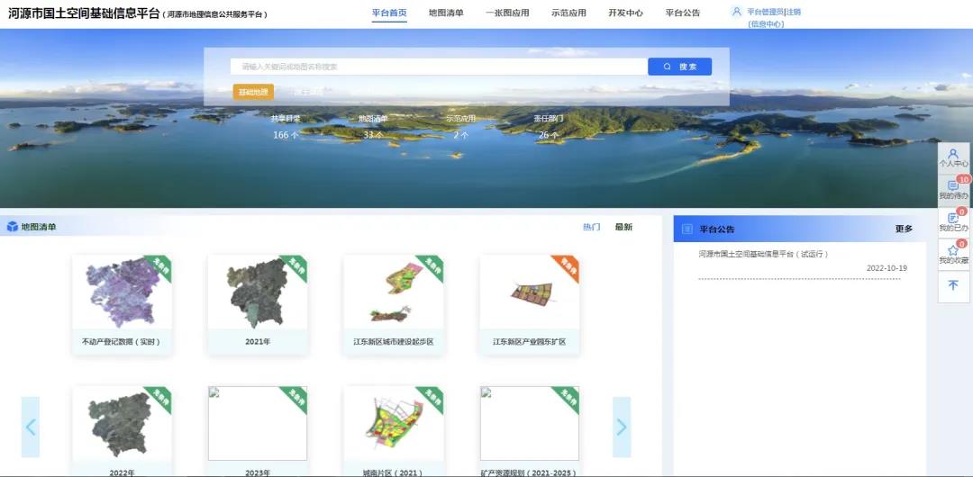
Task: Select the 基础地理 category tag
Action: coord(253,92)
